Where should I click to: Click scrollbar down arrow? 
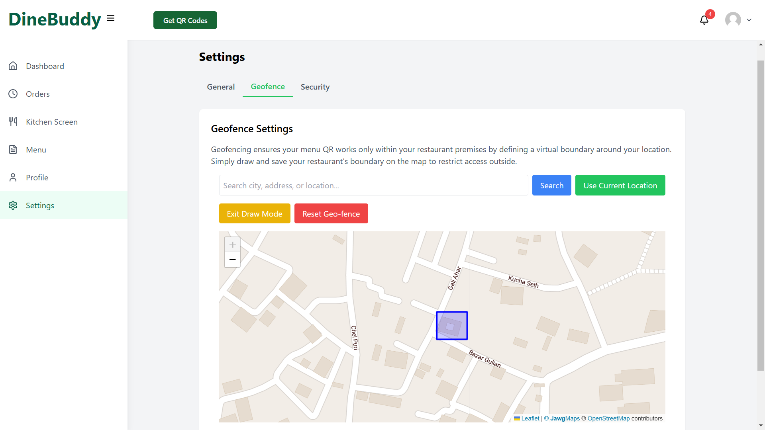pos(761,426)
